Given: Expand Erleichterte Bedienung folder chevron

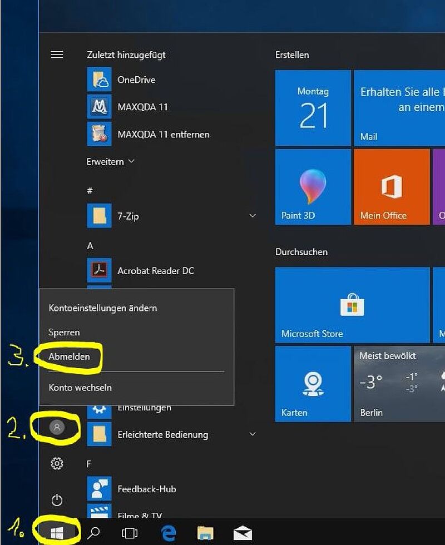Looking at the screenshot, I should coord(253,434).
